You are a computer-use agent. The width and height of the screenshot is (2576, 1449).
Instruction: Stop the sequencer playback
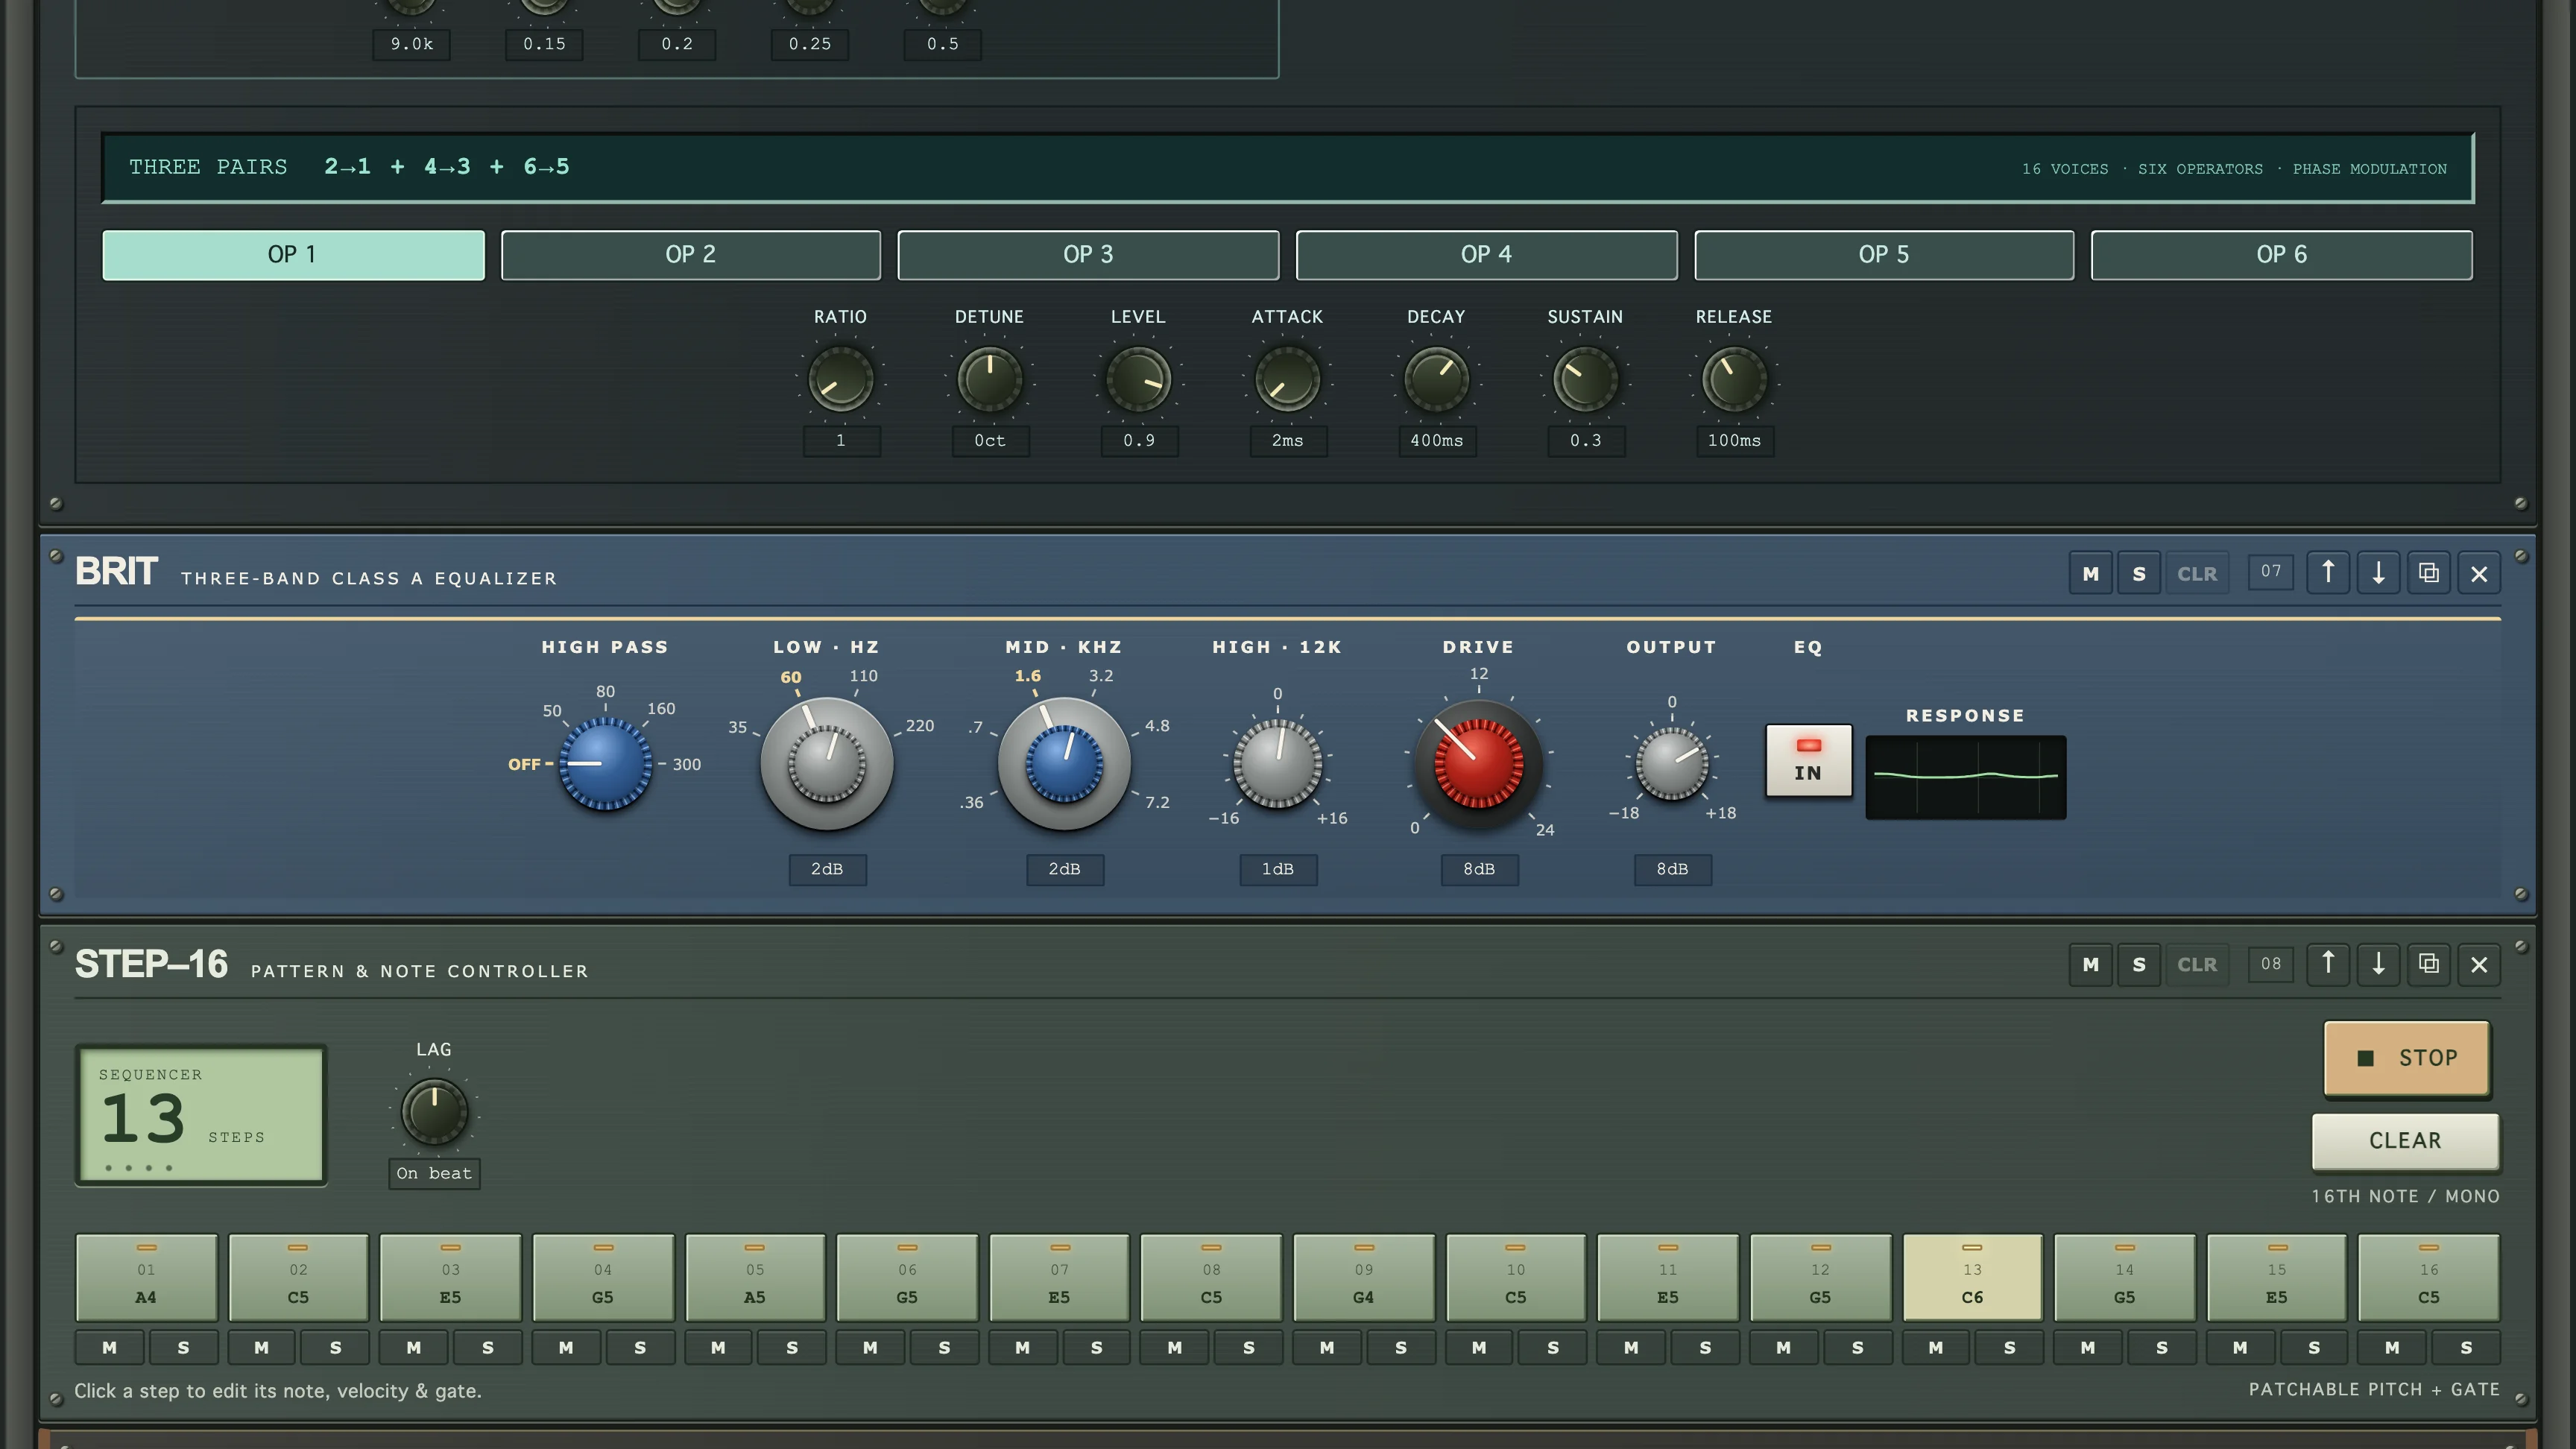[x=2406, y=1058]
